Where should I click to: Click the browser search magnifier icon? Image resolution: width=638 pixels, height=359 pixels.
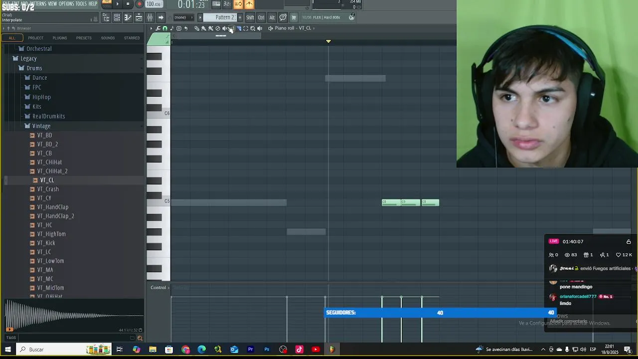tap(140, 338)
